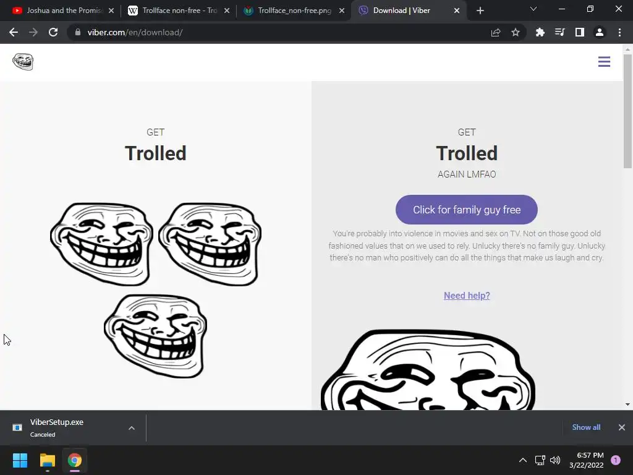Screen dimensions: 633x475
Task: Bookmark this page with the star
Action: (x=515, y=32)
